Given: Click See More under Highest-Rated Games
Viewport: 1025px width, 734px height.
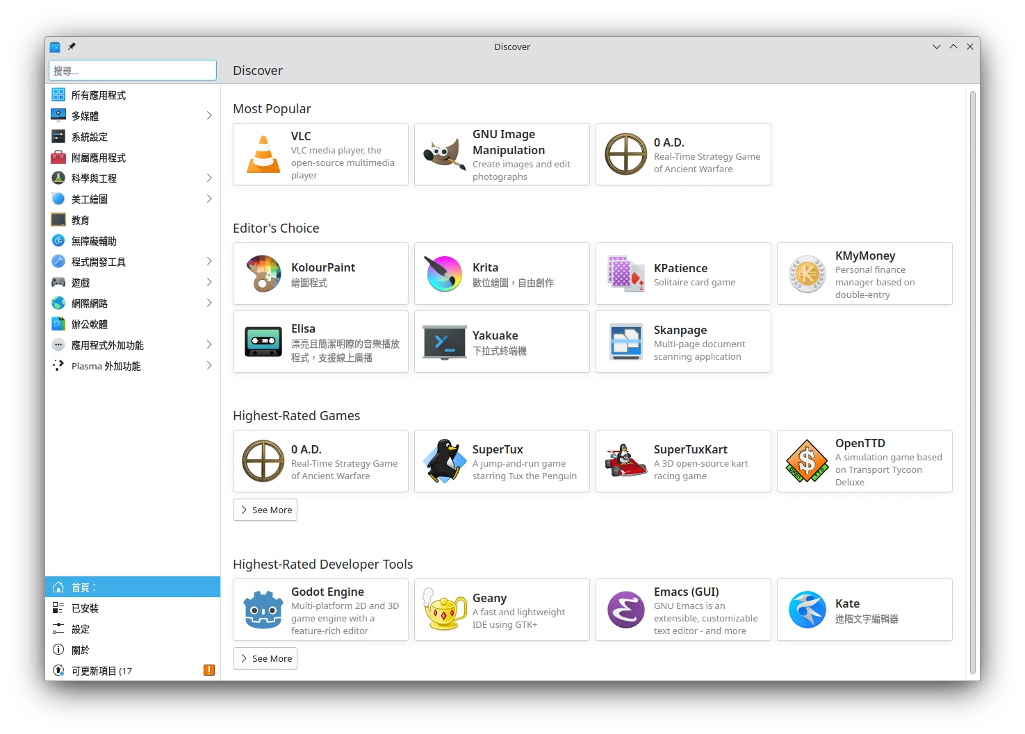Looking at the screenshot, I should coord(265,510).
